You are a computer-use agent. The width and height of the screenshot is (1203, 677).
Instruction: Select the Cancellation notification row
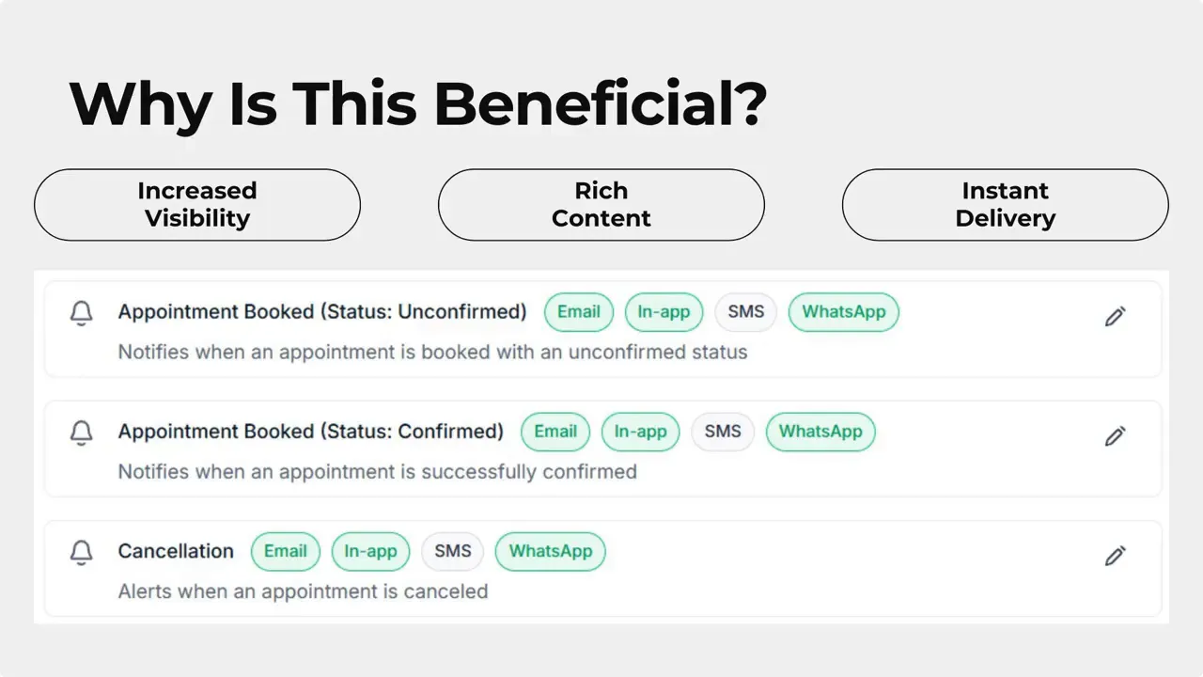point(176,551)
